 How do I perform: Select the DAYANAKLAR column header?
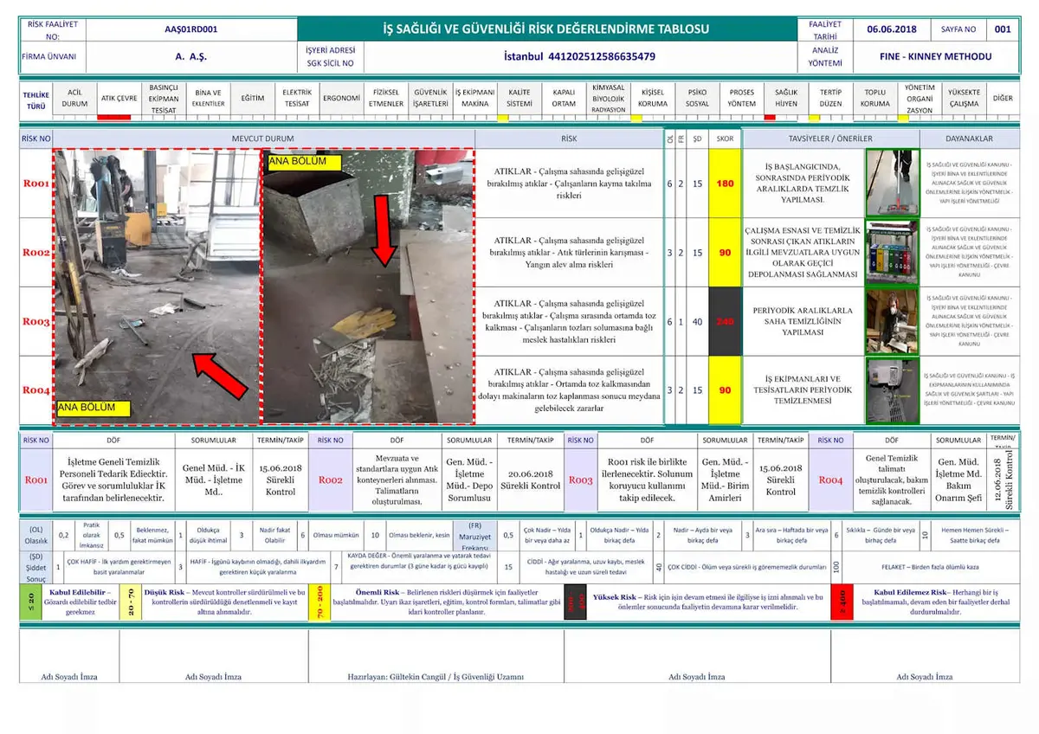[x=969, y=138]
